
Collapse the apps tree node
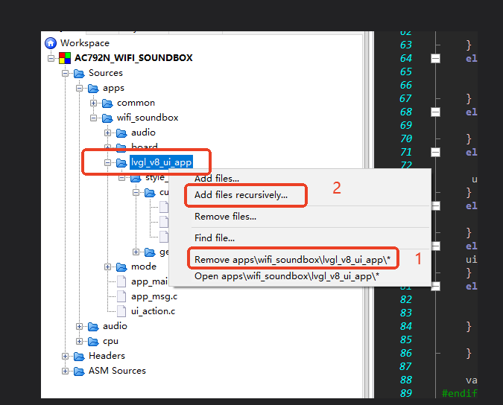pos(79,88)
